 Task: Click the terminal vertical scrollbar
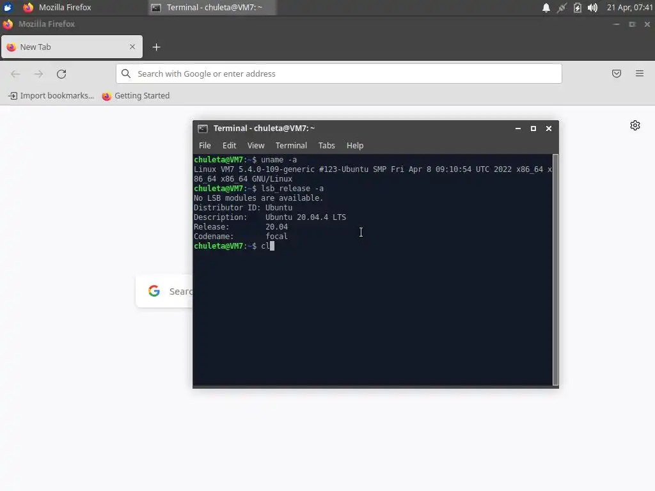coord(555,270)
